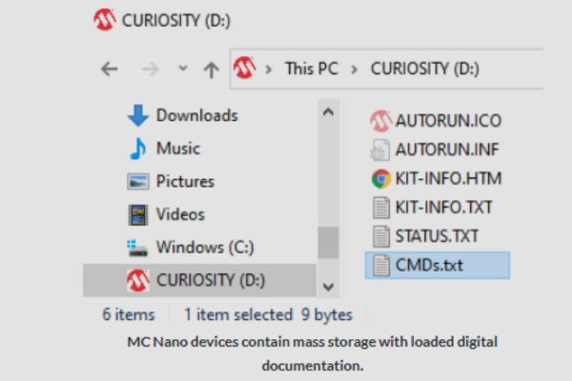Select the AUTORUN.INF file
This screenshot has height=381, width=572.
click(x=447, y=150)
